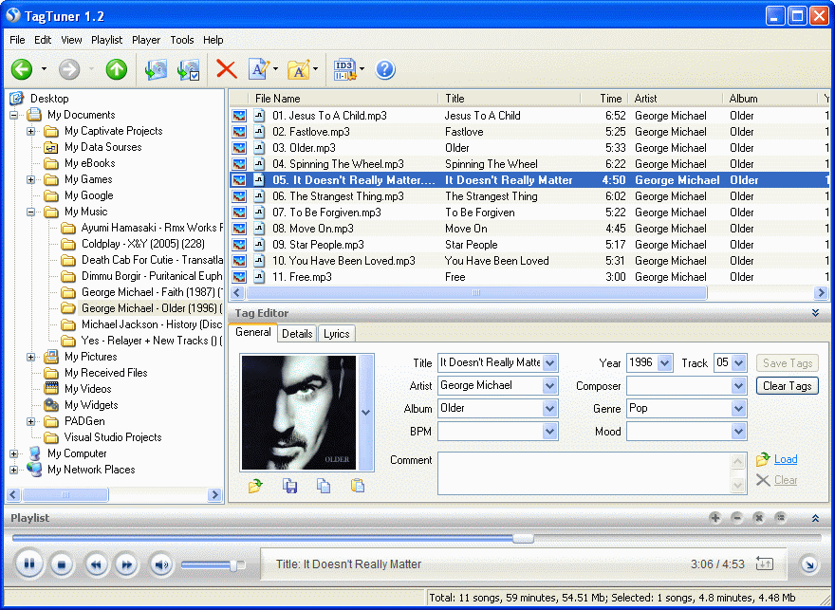Image resolution: width=835 pixels, height=610 pixels.
Task: Click the volume slider handle
Action: click(x=233, y=564)
